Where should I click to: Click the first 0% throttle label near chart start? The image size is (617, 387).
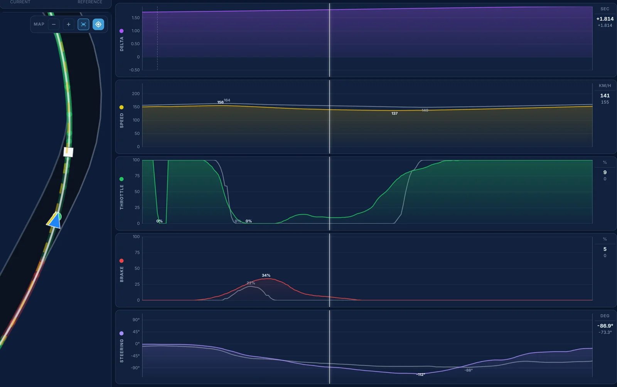click(x=159, y=221)
